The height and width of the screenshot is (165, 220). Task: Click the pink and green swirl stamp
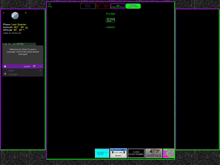pyautogui.click(x=169, y=153)
